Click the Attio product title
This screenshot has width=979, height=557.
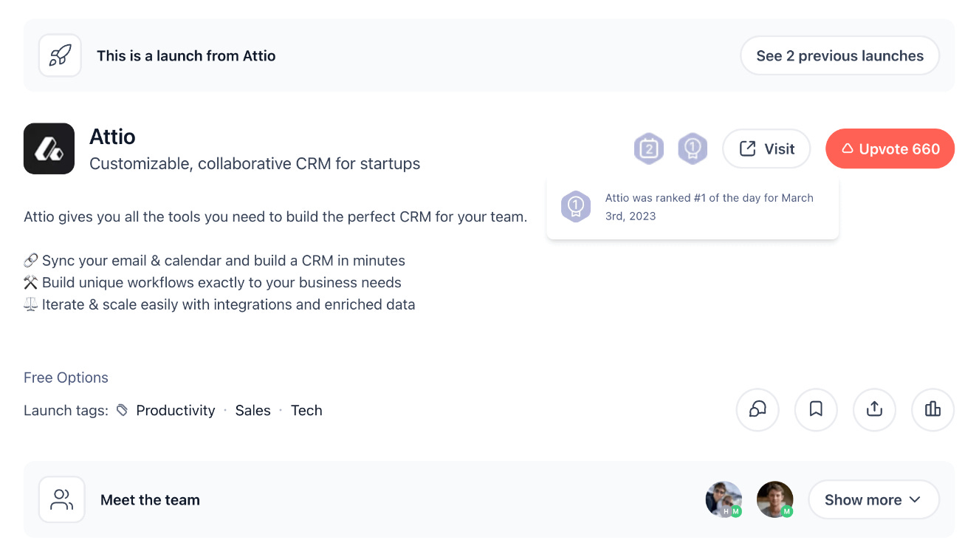coord(112,137)
